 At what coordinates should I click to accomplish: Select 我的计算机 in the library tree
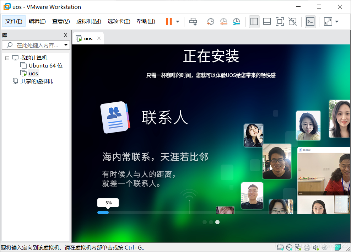click(x=34, y=58)
